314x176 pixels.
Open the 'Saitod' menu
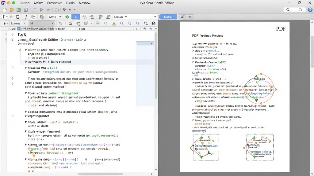pyautogui.click(x=25, y=3)
